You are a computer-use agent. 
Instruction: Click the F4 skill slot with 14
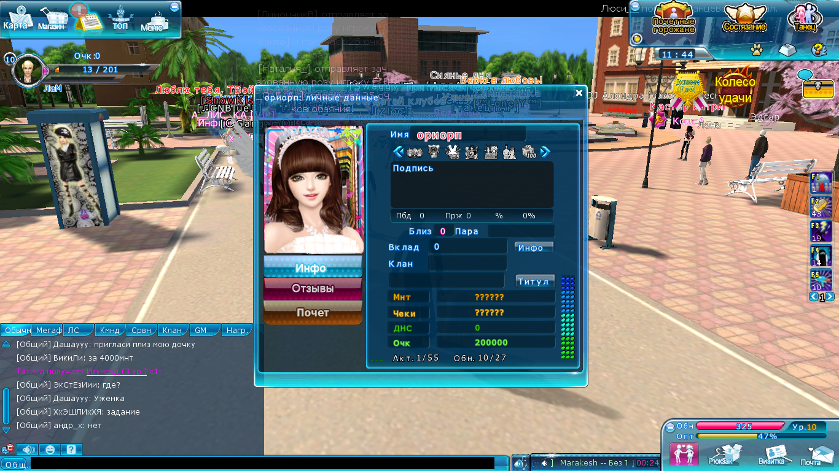pos(822,256)
